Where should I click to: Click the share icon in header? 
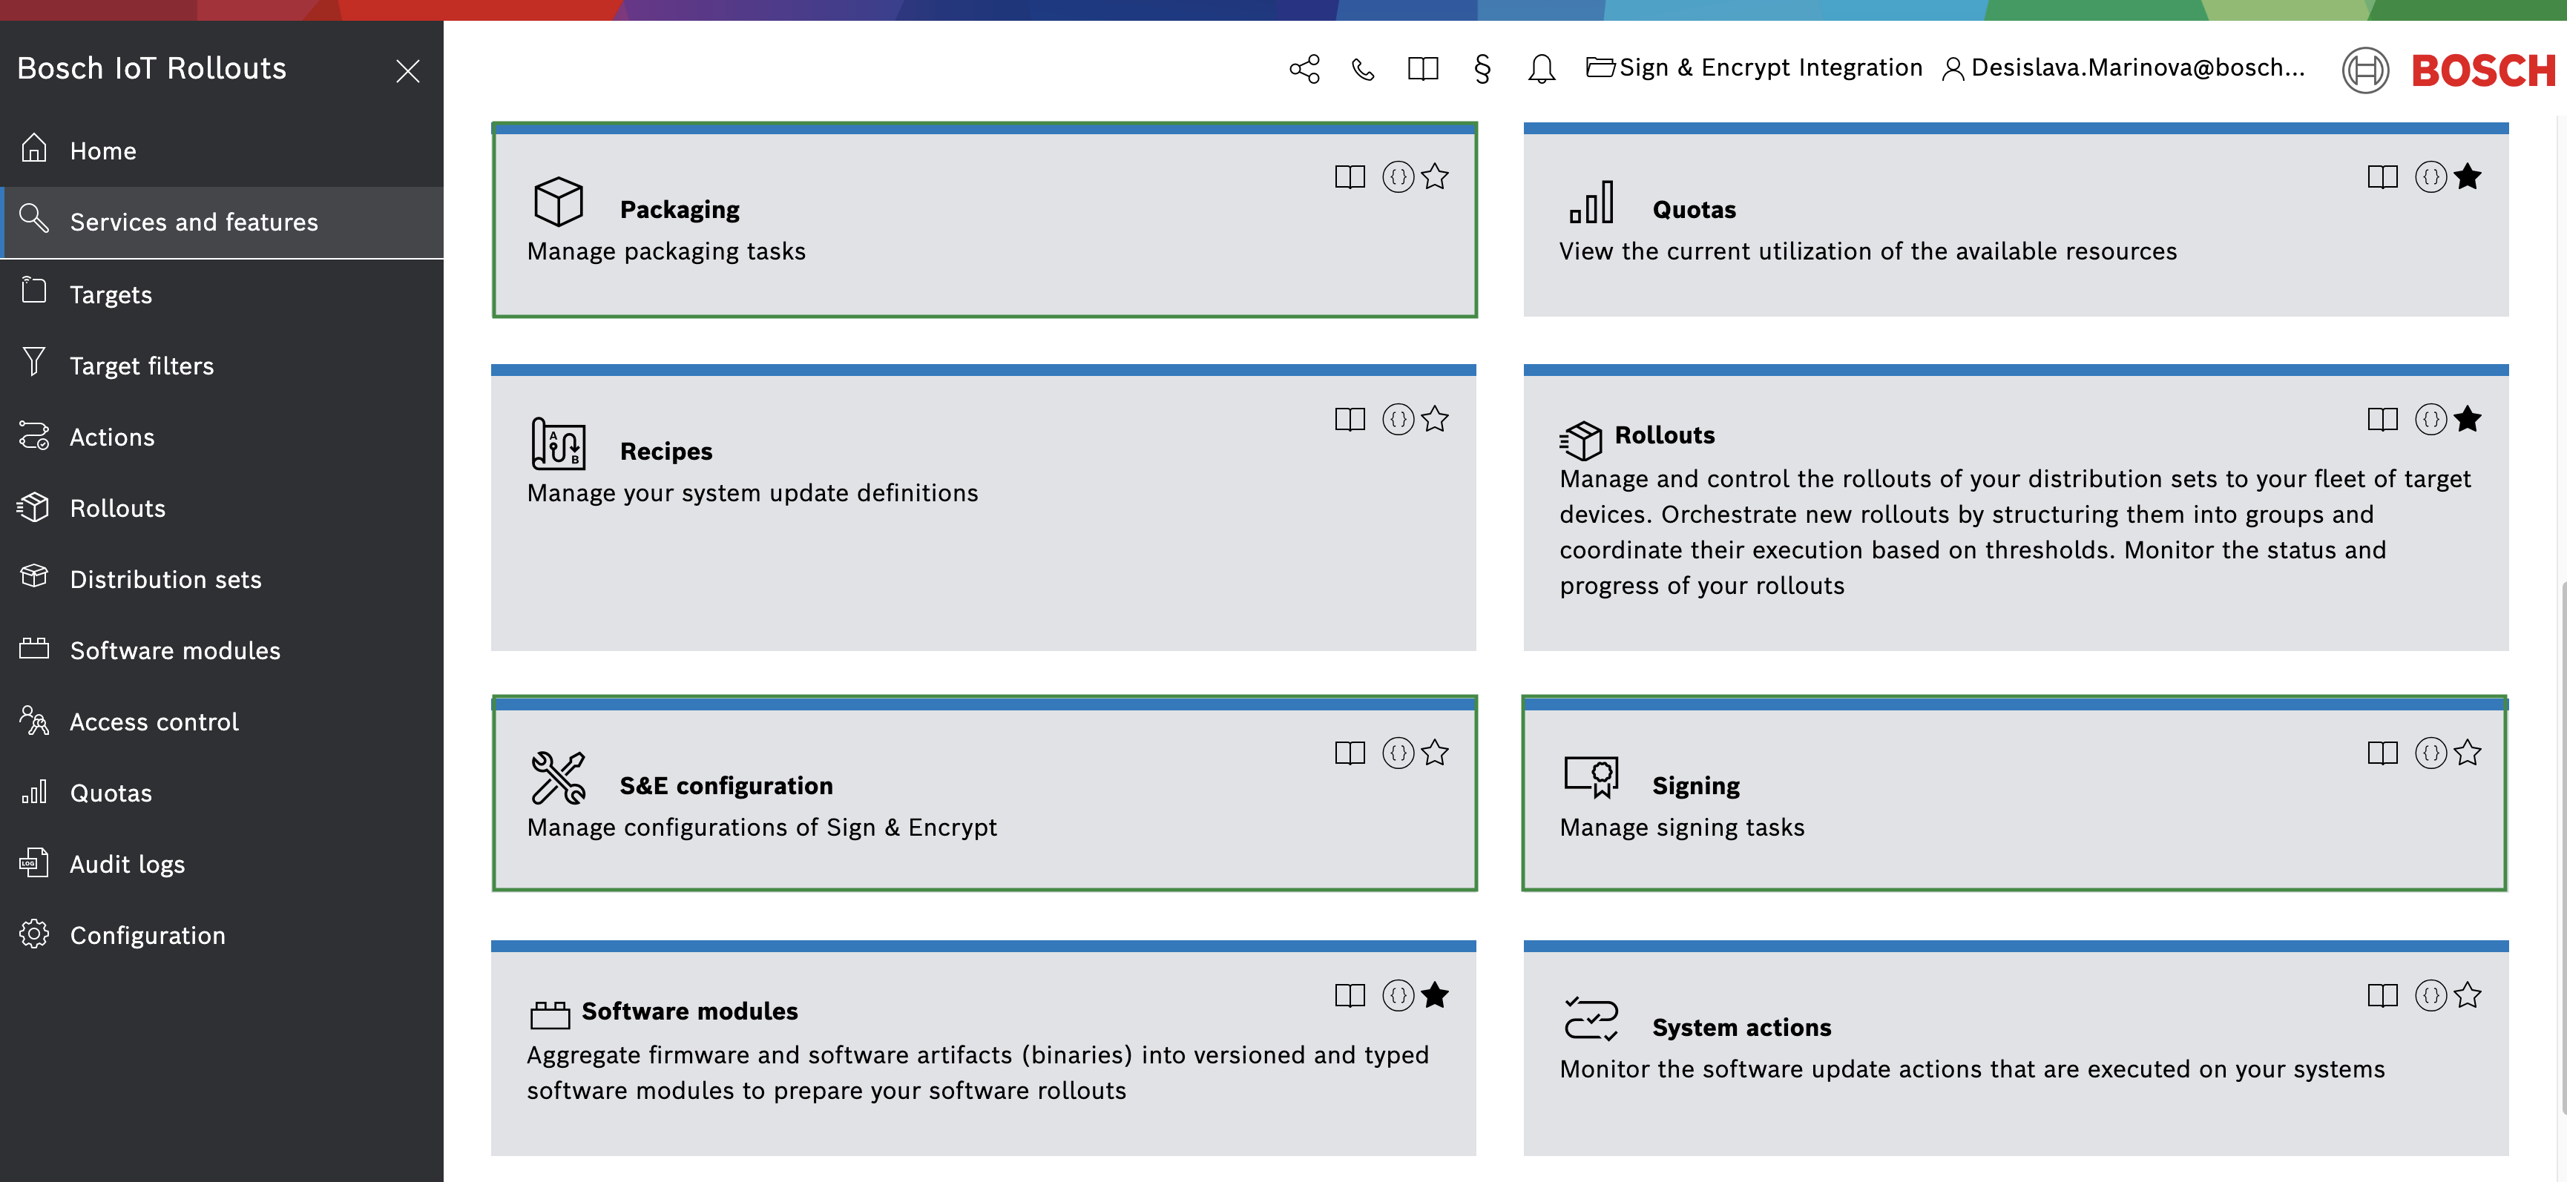(x=1304, y=69)
